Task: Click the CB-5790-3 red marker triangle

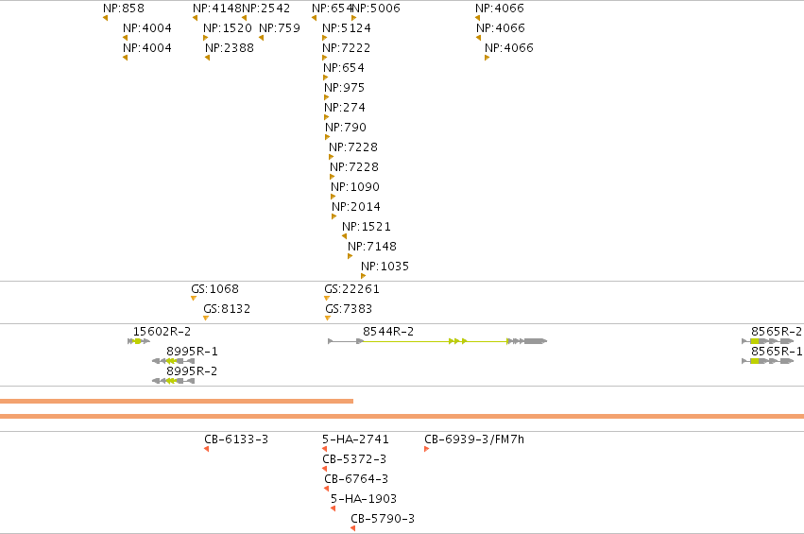Action: (352, 529)
